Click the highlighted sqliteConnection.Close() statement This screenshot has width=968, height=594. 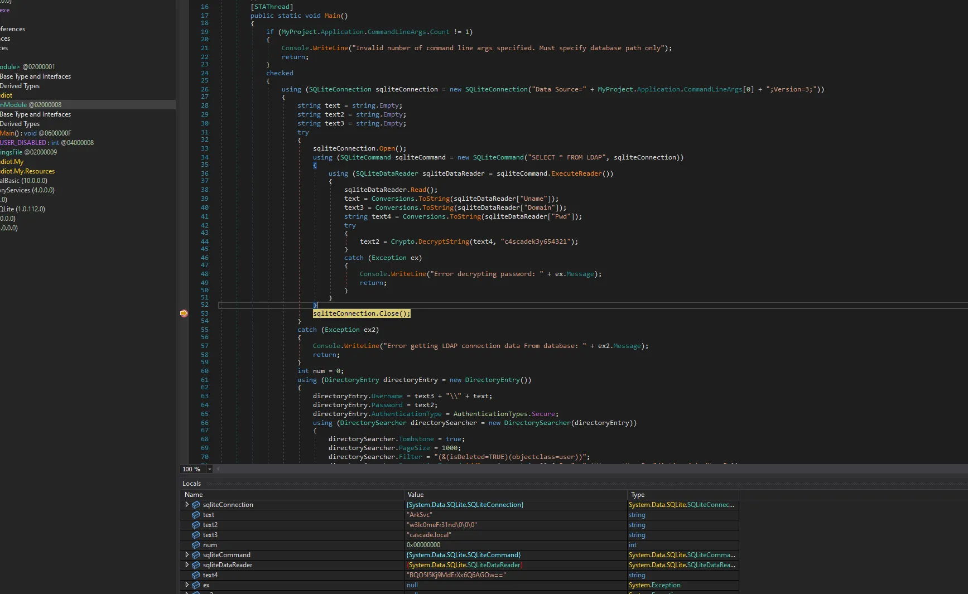pos(362,313)
